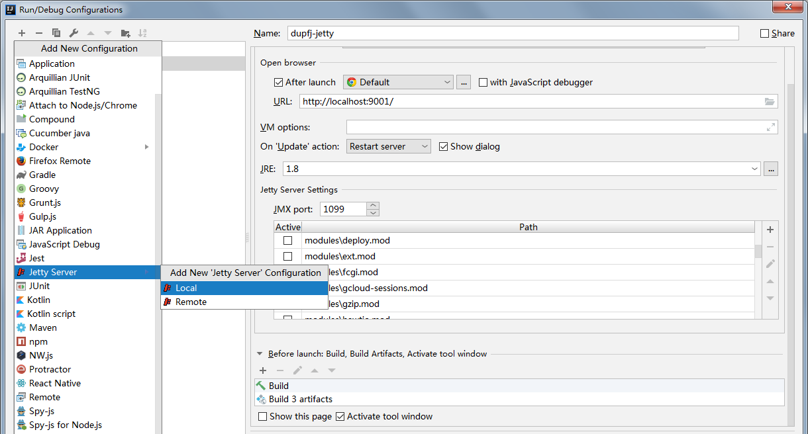Select the Build 3 artifacts task

[x=520, y=399]
